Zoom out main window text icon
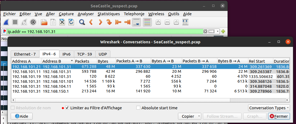 [167, 22]
